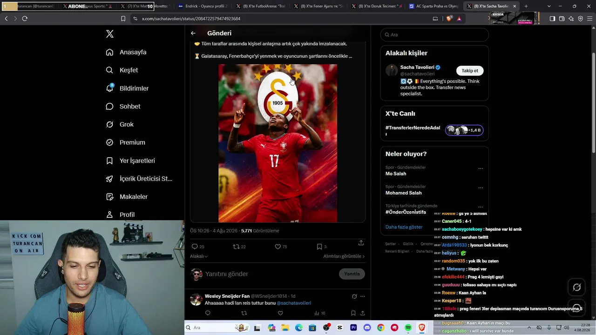596x335 pixels.
Task: Click the Brave Shields lion icon
Action: coord(449,19)
